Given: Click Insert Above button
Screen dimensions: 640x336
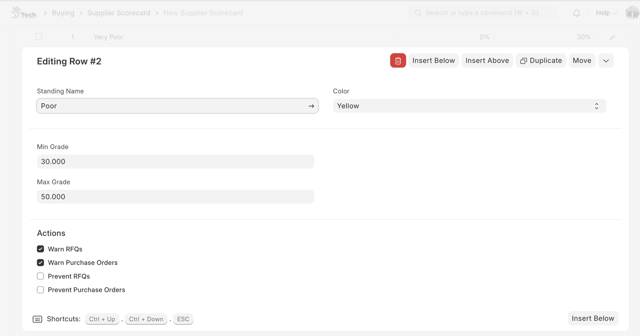Looking at the screenshot, I should point(487,61).
